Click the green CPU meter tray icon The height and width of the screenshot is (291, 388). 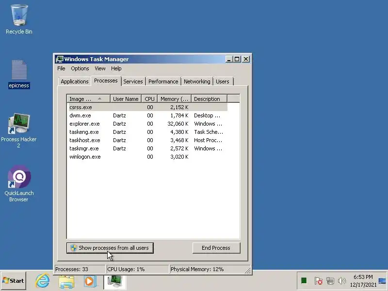304,281
